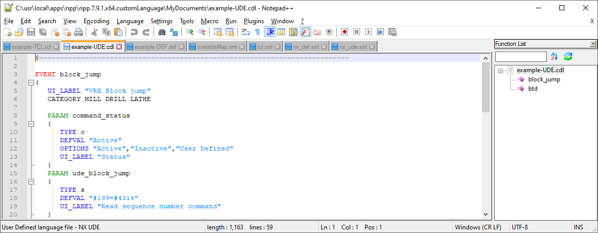Zoom in using the magnifier plus icon

[190, 32]
